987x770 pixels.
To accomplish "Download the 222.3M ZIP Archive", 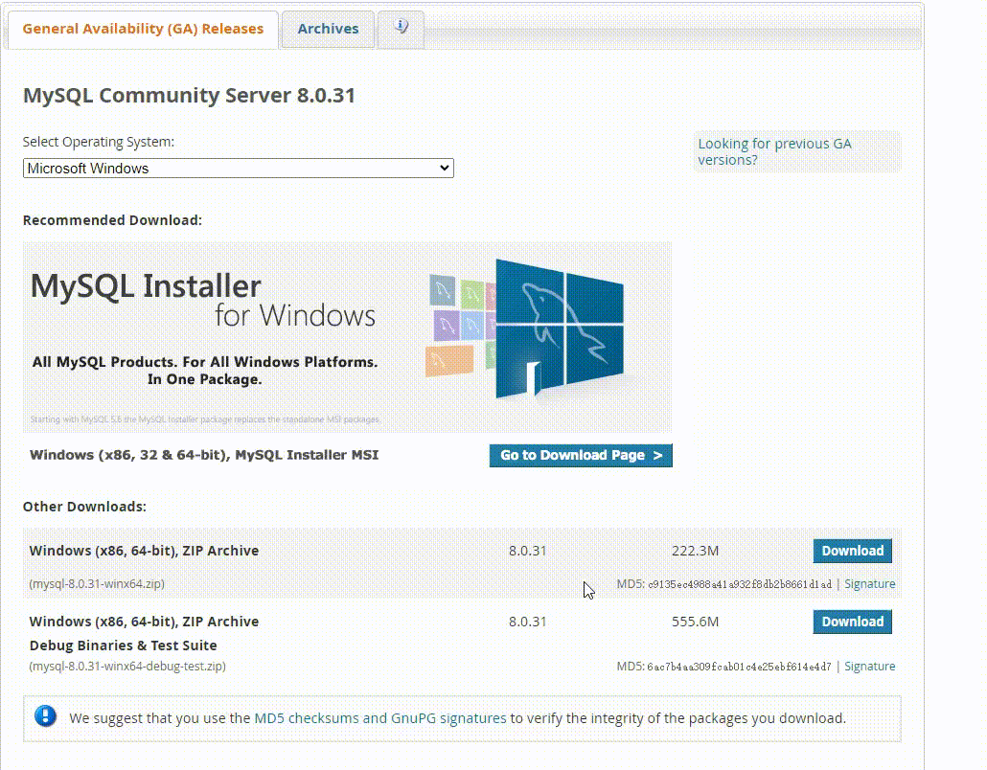I will [x=852, y=551].
